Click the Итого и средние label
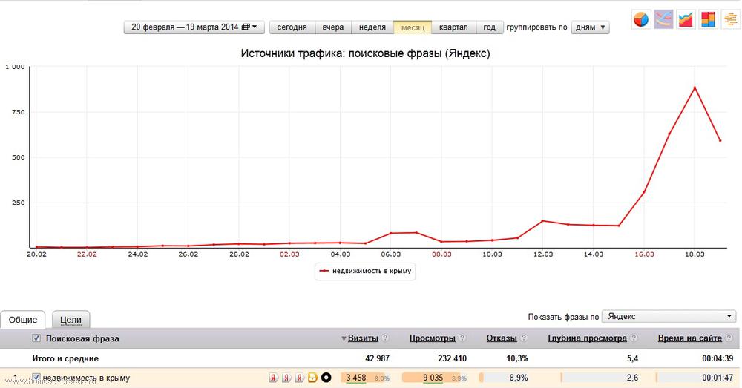Screen dimensions: 742x388 click(65, 358)
